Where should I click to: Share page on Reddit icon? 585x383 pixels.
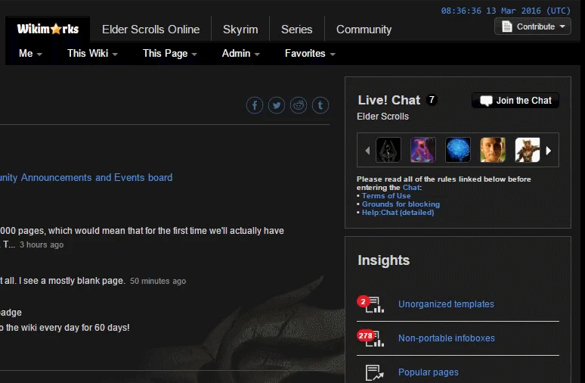pos(299,105)
